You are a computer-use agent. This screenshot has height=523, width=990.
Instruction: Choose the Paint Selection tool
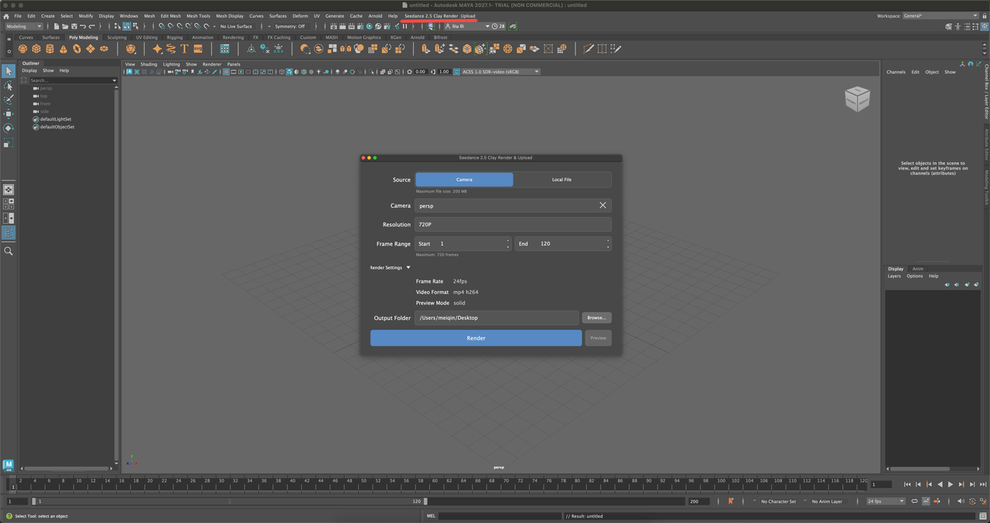[9, 100]
